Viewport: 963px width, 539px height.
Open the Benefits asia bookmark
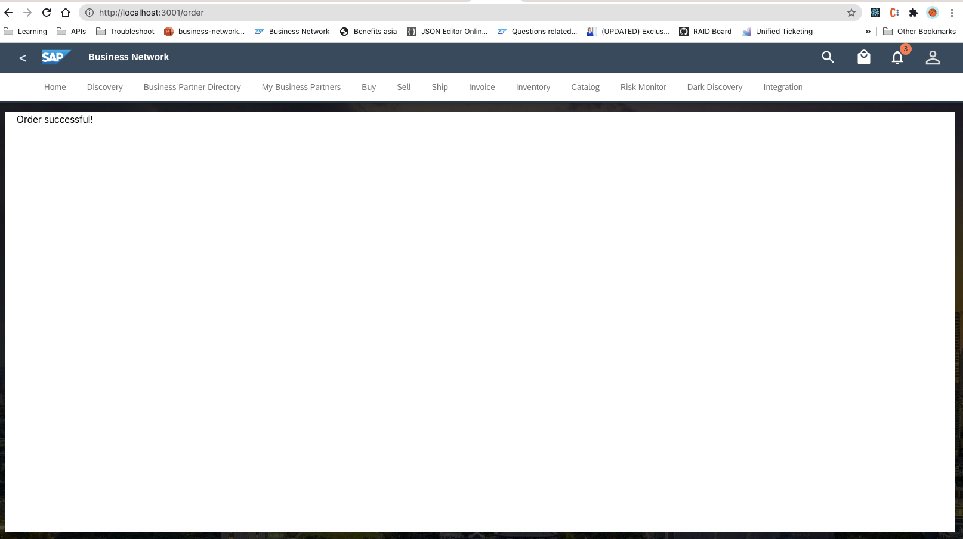[368, 32]
